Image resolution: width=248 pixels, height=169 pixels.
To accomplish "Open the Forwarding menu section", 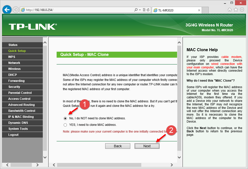I will (x=23, y=81).
